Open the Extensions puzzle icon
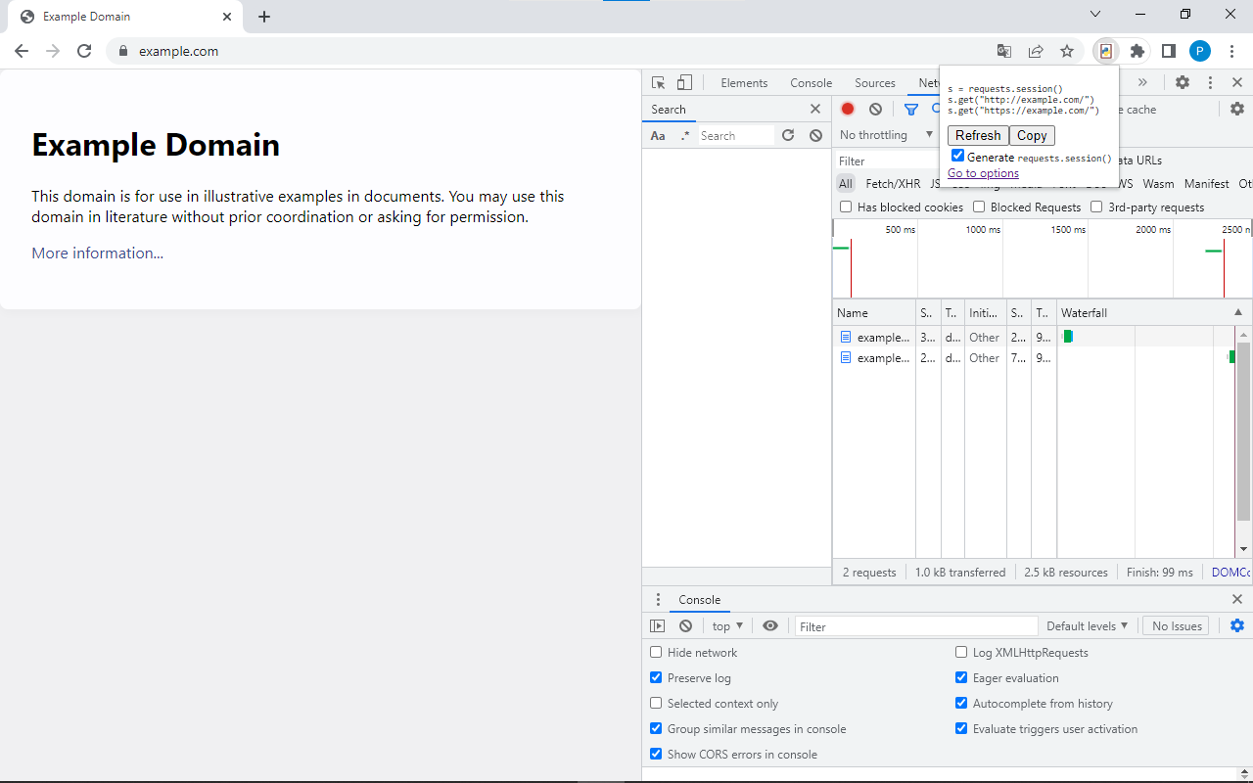The height and width of the screenshot is (783, 1253). [x=1137, y=51]
